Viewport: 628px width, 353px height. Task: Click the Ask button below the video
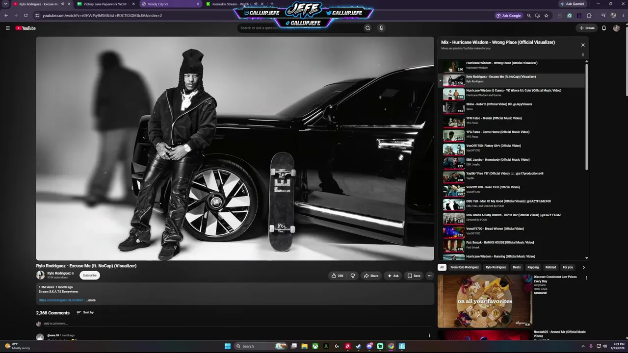coord(393,276)
